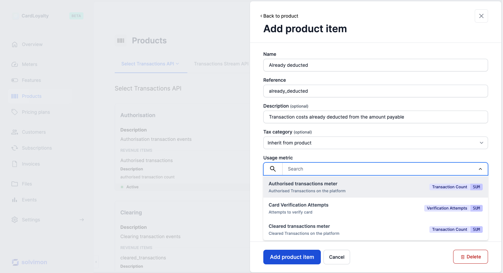Screen dimensions: 503x273
Task: Click the Subscriptions refresh icon
Action: pos(15,148)
